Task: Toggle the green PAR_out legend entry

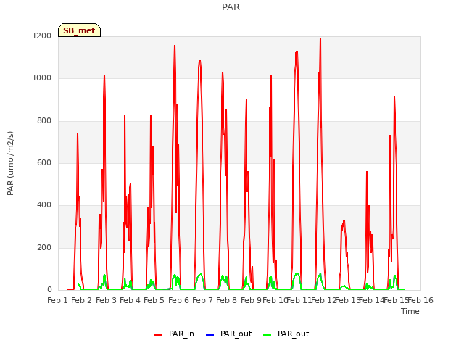Action: (x=286, y=333)
